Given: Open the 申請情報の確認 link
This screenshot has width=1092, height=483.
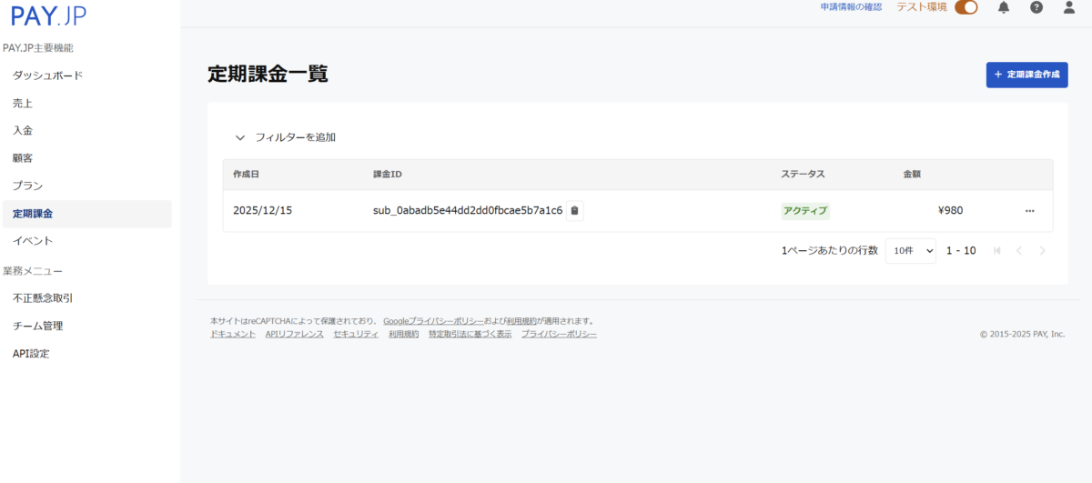Looking at the screenshot, I should click(x=851, y=7).
